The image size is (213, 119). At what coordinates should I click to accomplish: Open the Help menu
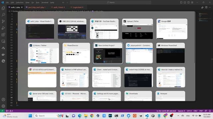pyautogui.click(x=52, y=2)
